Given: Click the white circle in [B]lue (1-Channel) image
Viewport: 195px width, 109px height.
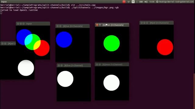Looking at the screenshot, I should (65, 79).
